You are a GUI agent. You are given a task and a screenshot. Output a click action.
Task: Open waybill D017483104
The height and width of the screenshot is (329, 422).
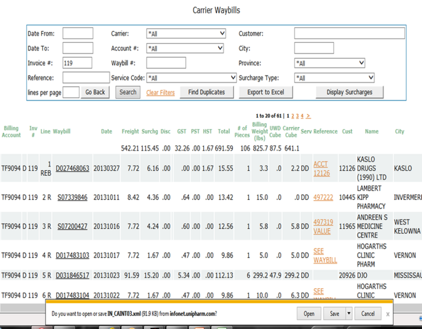click(x=73, y=295)
